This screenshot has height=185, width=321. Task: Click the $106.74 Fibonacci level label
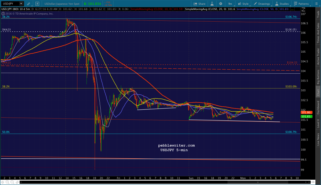click(291, 17)
